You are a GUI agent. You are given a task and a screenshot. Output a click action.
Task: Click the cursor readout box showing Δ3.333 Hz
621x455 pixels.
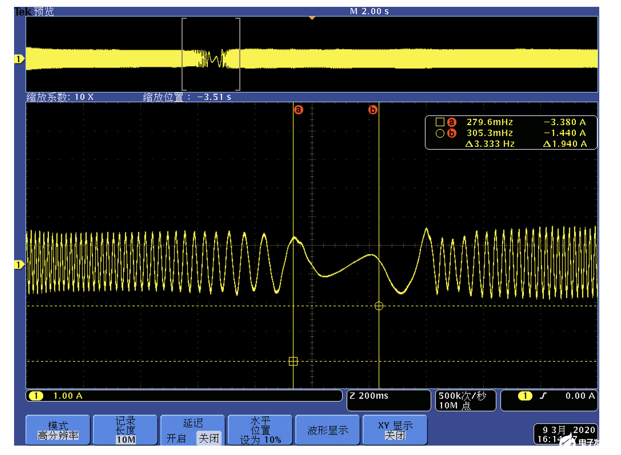pos(511,133)
